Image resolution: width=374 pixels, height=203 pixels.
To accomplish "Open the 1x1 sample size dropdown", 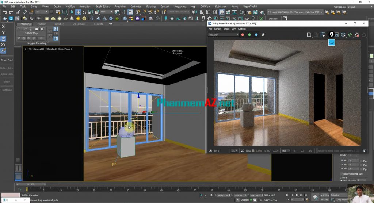I will pos(234,151).
